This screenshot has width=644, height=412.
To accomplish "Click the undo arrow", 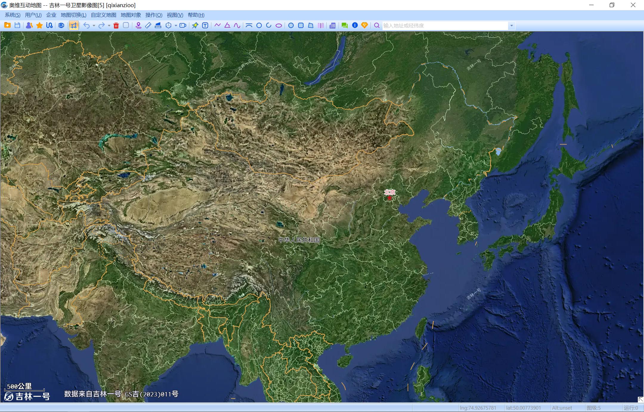I will [86, 25].
